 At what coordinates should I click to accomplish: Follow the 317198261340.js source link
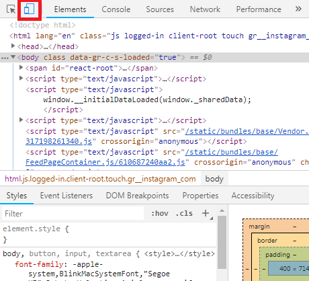tap(59, 141)
